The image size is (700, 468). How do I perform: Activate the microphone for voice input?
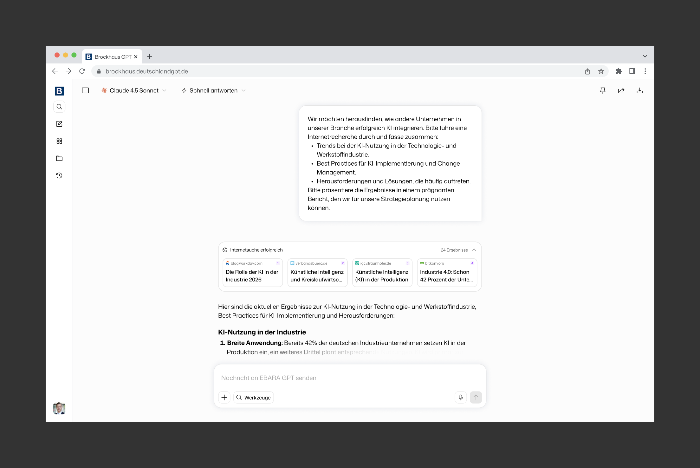(x=460, y=397)
